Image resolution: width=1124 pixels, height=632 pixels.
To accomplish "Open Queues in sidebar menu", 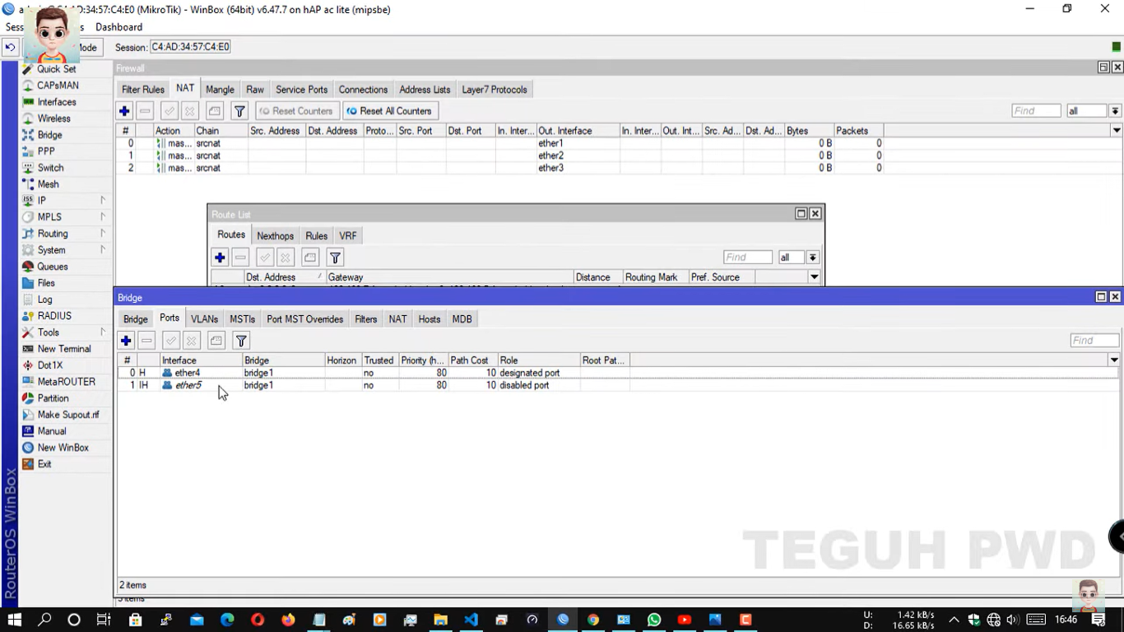I will click(x=52, y=267).
